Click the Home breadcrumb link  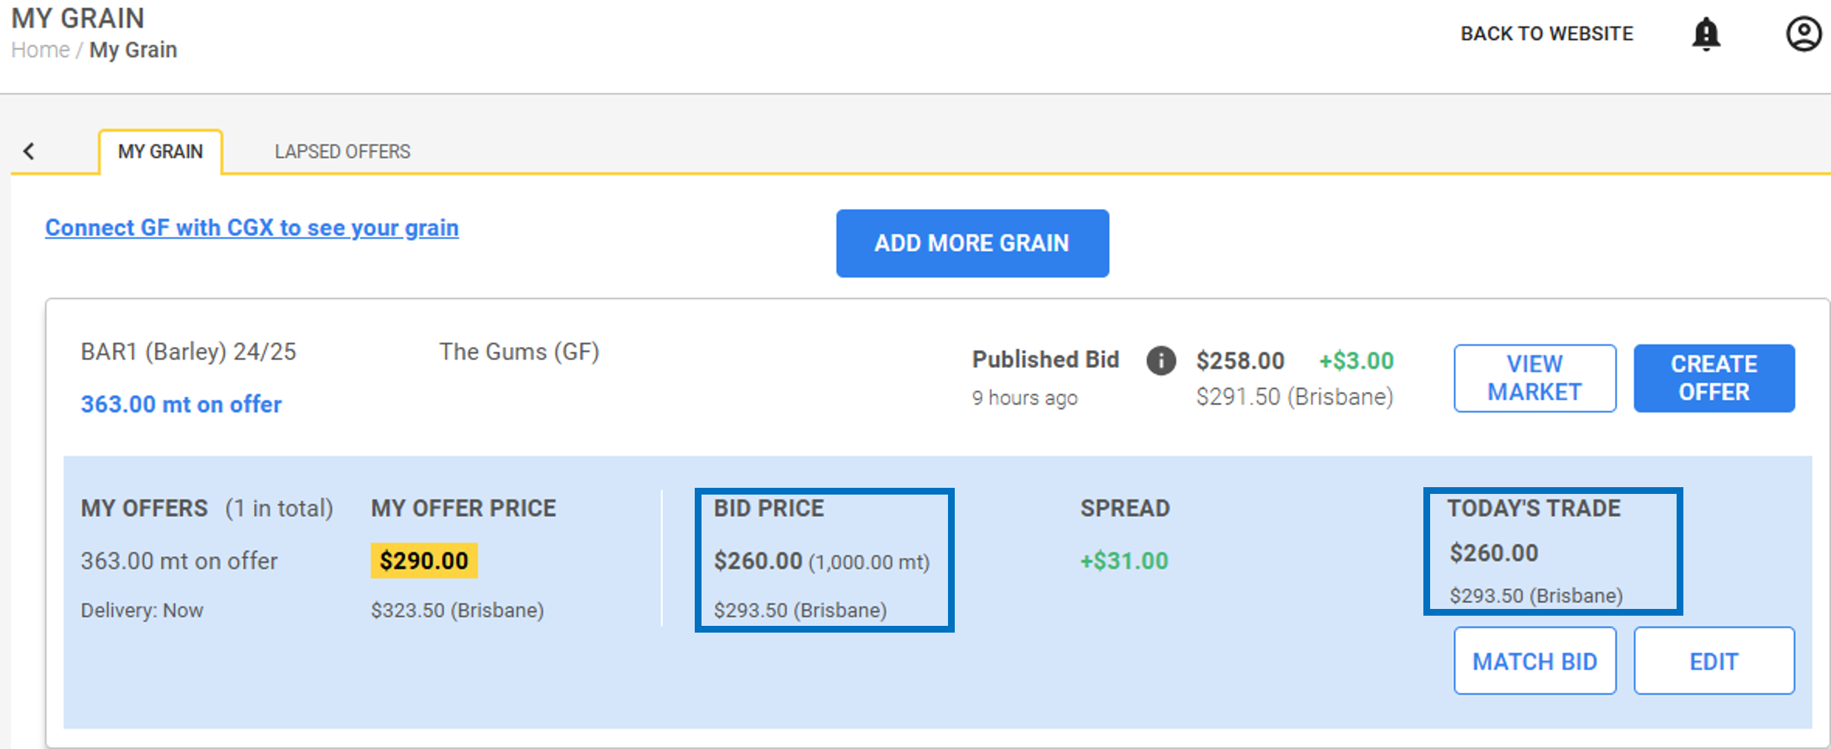[x=41, y=49]
